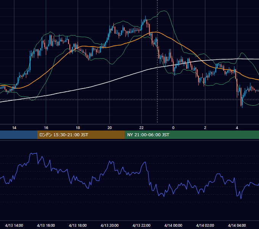Image resolution: width=259 pixels, height=229 pixels.
Task: Click the 2 hour label on price chart axis
Action: pyautogui.click(x=205, y=128)
